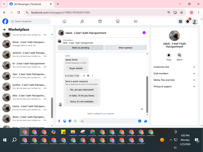This screenshot has height=152, width=203.
Task: Open more options for phone number message
Action: (x=92, y=76)
